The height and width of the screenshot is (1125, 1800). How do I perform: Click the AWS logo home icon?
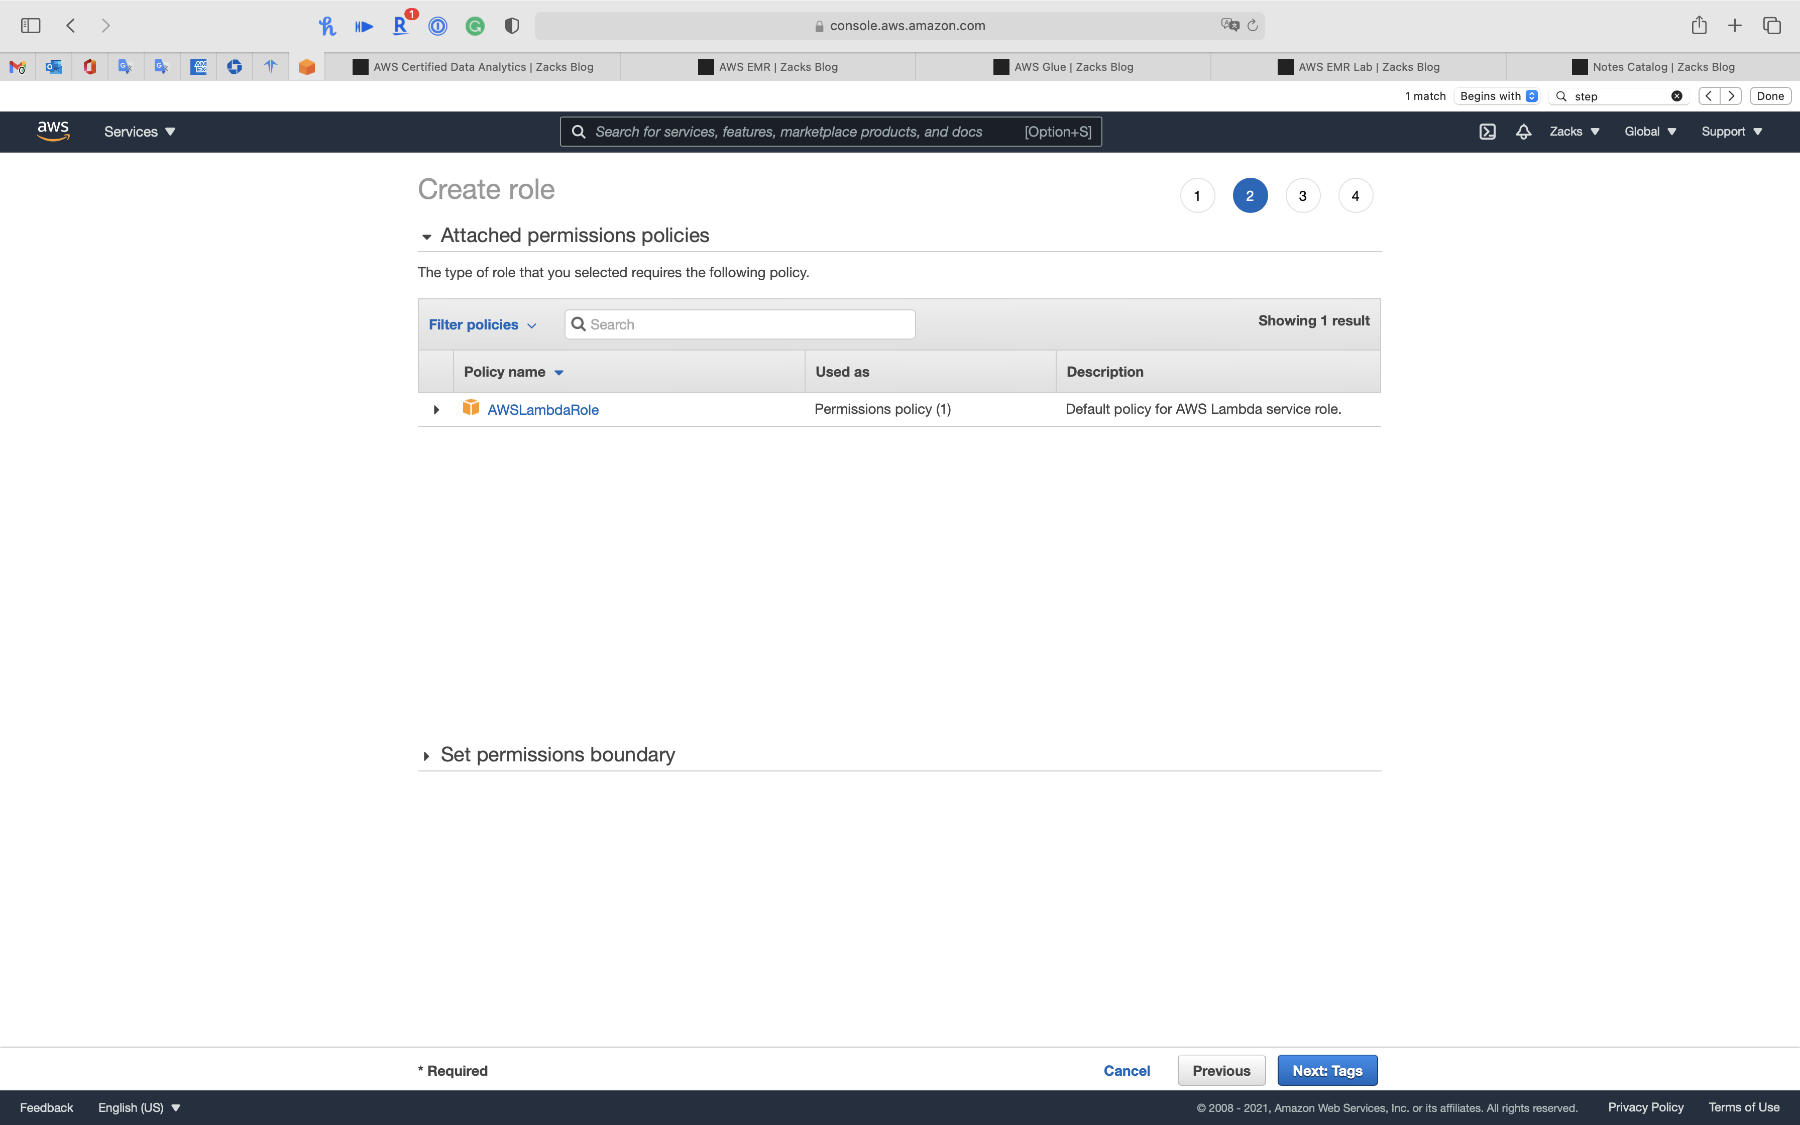click(x=53, y=131)
